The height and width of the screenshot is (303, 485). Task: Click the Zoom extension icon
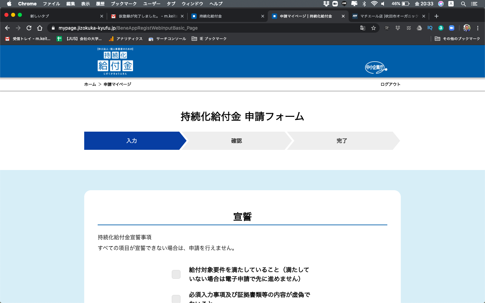coord(452,28)
